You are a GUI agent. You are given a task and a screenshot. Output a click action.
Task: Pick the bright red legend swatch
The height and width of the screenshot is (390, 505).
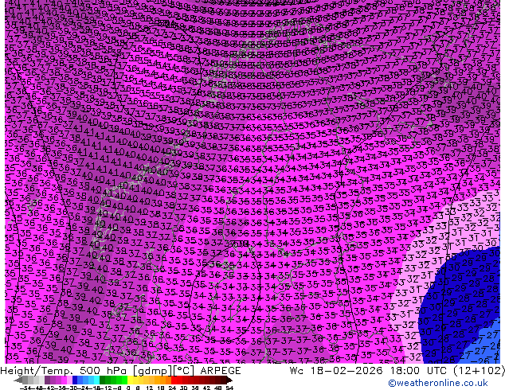coord(174,380)
